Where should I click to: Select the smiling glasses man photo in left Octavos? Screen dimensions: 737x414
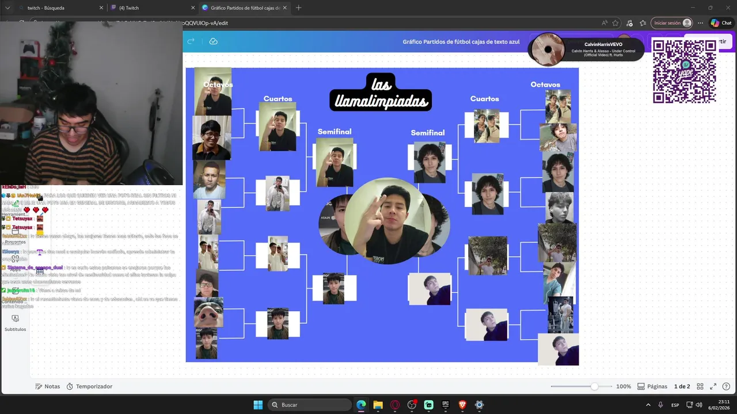(211, 138)
